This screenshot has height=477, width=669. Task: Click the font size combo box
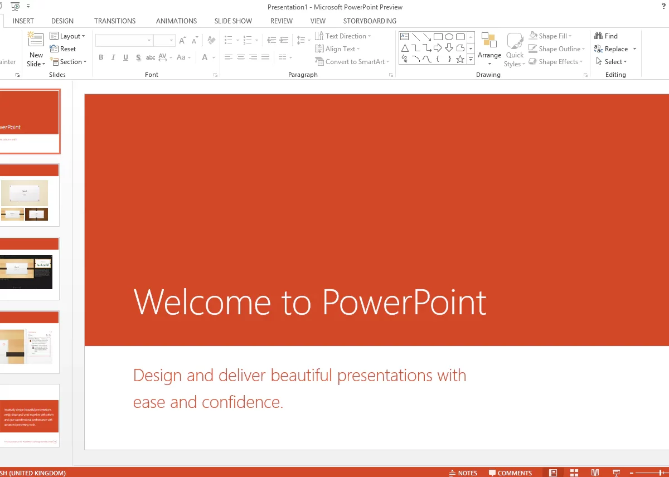coord(164,40)
